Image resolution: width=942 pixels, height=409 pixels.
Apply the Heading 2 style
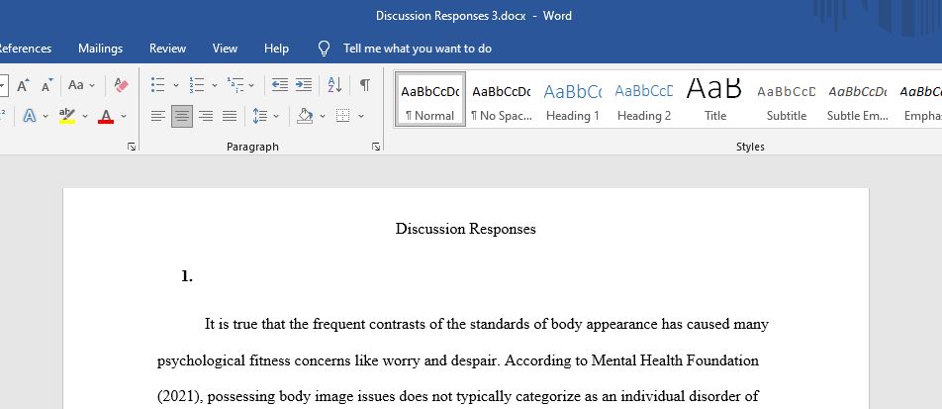pos(643,100)
